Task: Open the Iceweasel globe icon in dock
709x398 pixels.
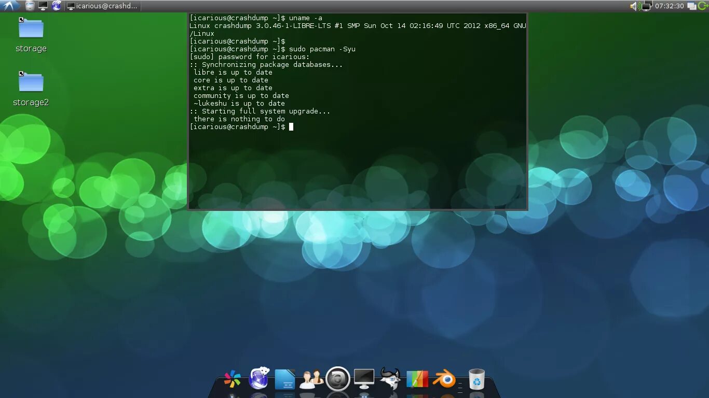Action: (258, 378)
